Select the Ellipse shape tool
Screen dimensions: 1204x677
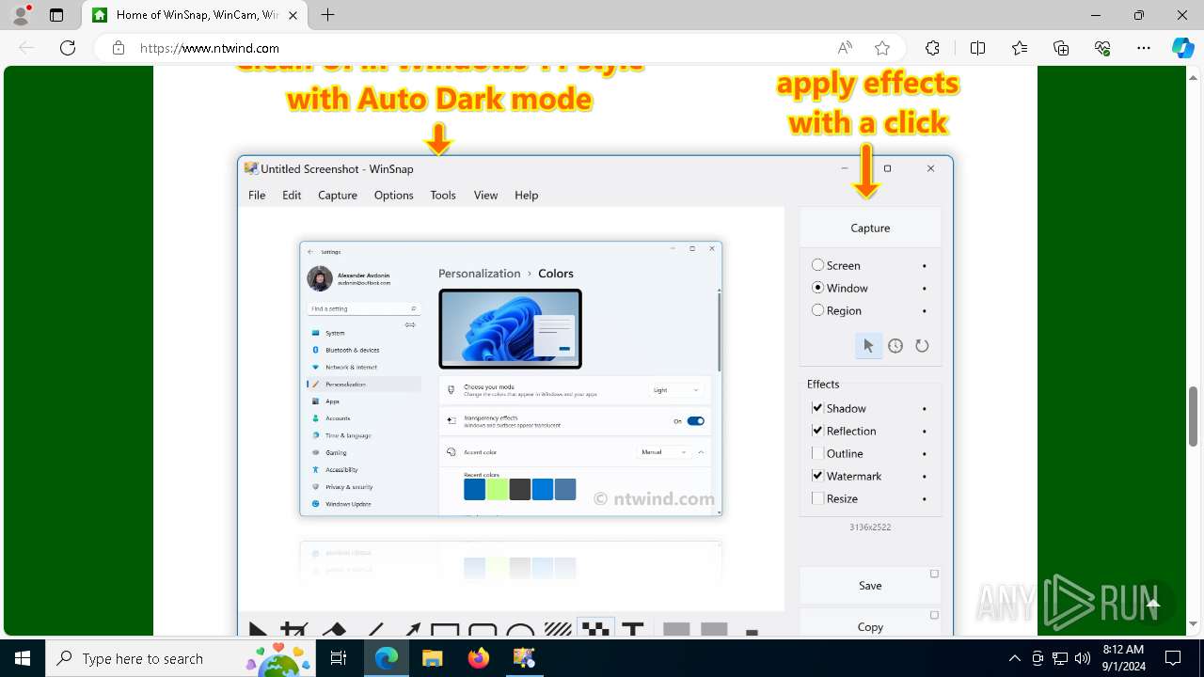[x=520, y=629]
